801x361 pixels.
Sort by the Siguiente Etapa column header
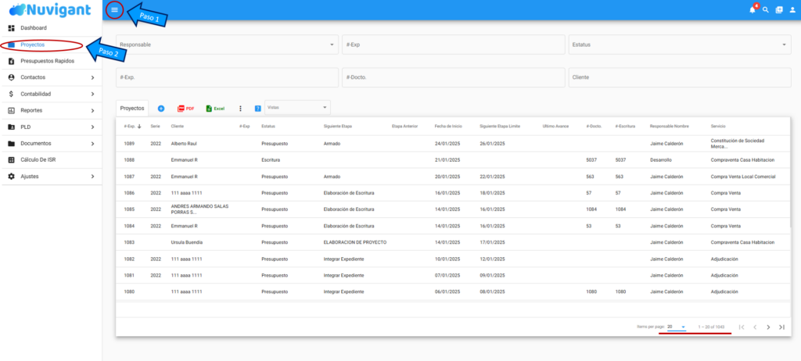pyautogui.click(x=338, y=126)
